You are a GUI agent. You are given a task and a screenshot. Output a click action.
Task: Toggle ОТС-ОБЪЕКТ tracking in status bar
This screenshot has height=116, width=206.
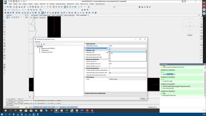coord(44,107)
